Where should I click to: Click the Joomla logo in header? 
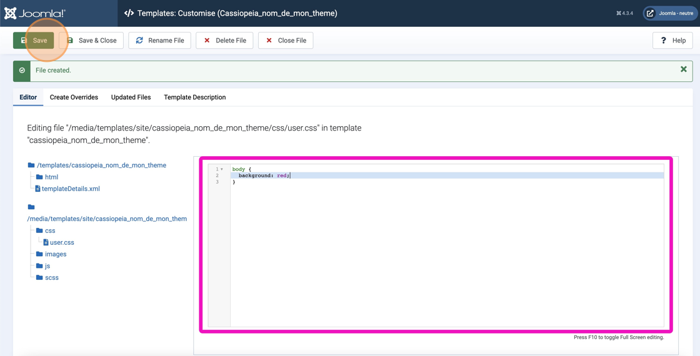35,13
